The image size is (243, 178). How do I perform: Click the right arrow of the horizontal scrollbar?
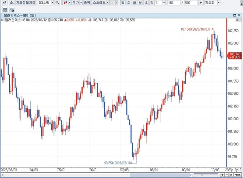pyautogui.click(x=191, y=175)
